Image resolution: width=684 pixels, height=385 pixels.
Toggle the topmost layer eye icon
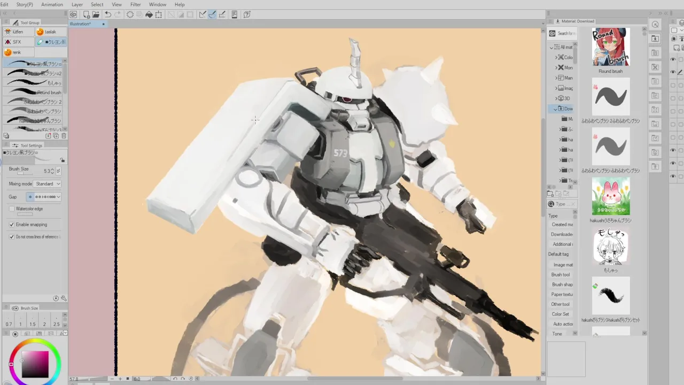(673, 60)
